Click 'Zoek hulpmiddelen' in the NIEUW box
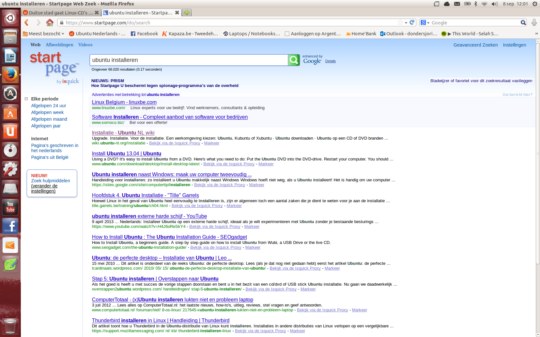The image size is (540, 337). pyautogui.click(x=50, y=181)
